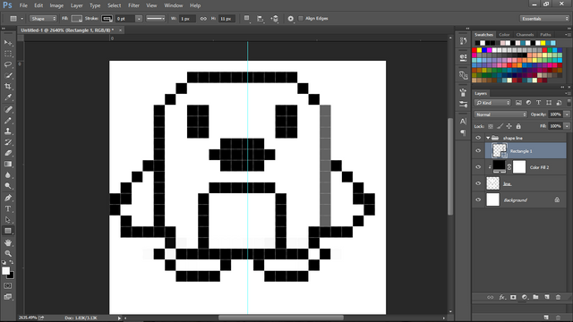Screen dimensions: 573x322
Task: Toggle layer filtering switch
Action: tap(569, 103)
